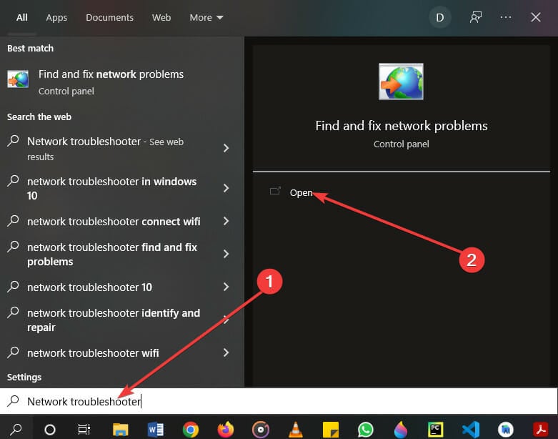This screenshot has height=439, width=558.
Task: Select 'Network troubleshooter - See web results'
Action: pyautogui.click(x=122, y=149)
